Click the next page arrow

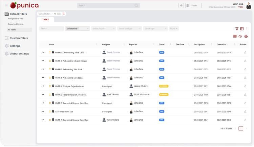coord(247,128)
